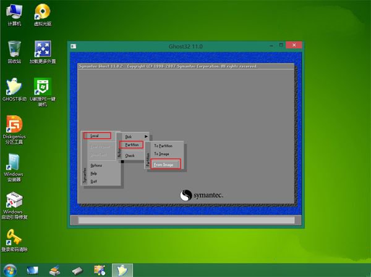Maximize the Ghost32 11.0 window
The width and height of the screenshot is (371, 277).
coord(281,45)
